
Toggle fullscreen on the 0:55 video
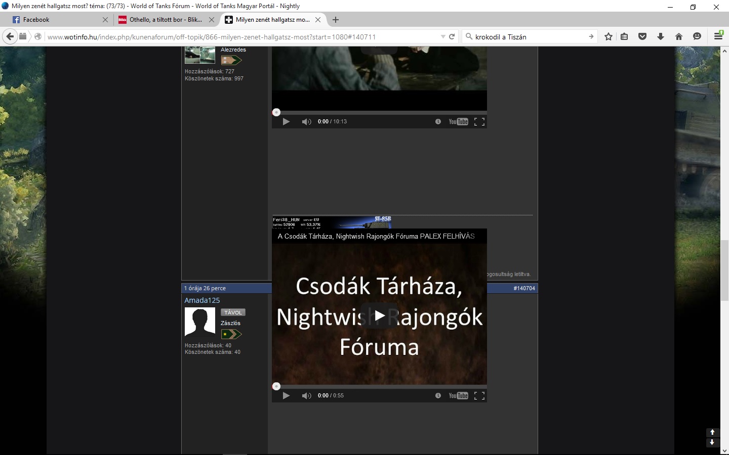tap(479, 396)
